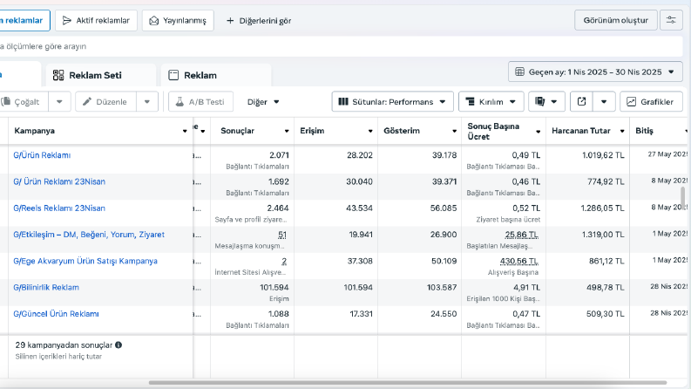Image resolution: width=691 pixels, height=389 pixels.
Task: Click the horizontal table scrollbar
Action: click(x=408, y=382)
